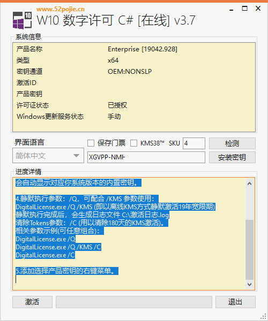Click the x64 type value
The width and height of the screenshot is (268, 321).
tap(113, 60)
